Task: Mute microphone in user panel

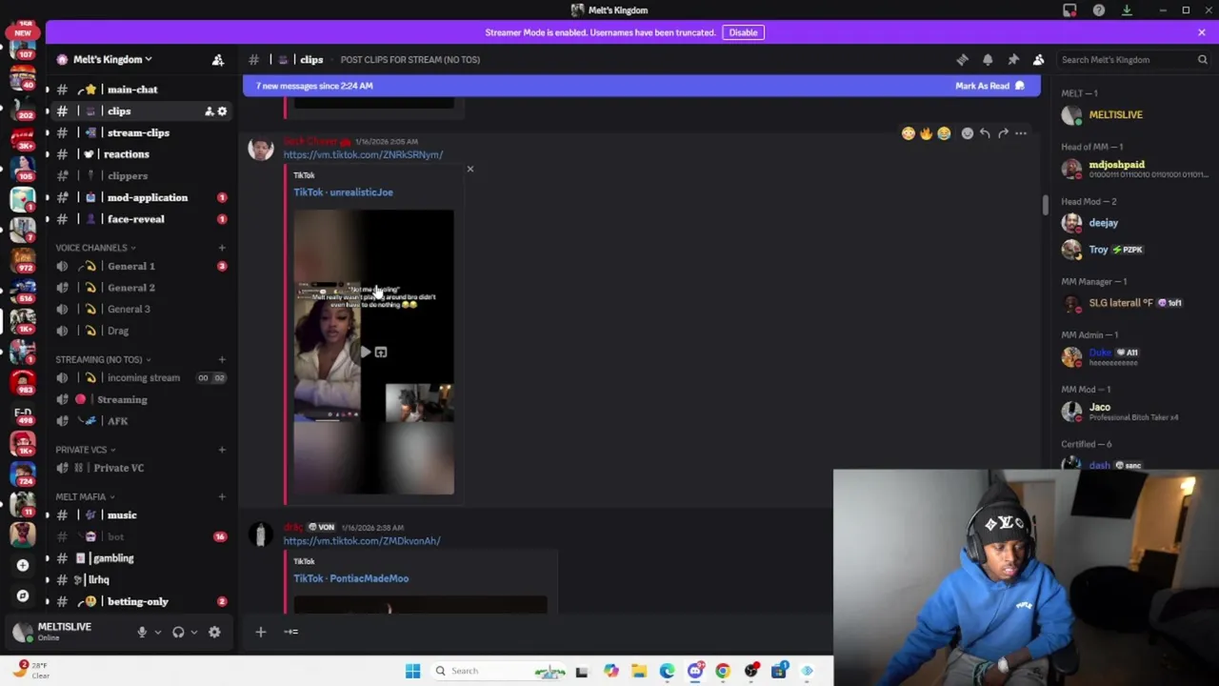Action: tap(142, 632)
